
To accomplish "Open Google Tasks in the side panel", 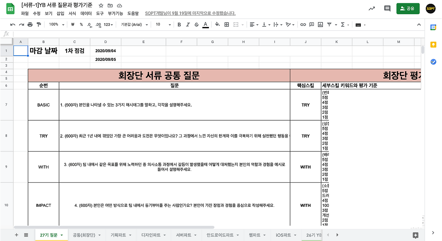I will point(433,62).
